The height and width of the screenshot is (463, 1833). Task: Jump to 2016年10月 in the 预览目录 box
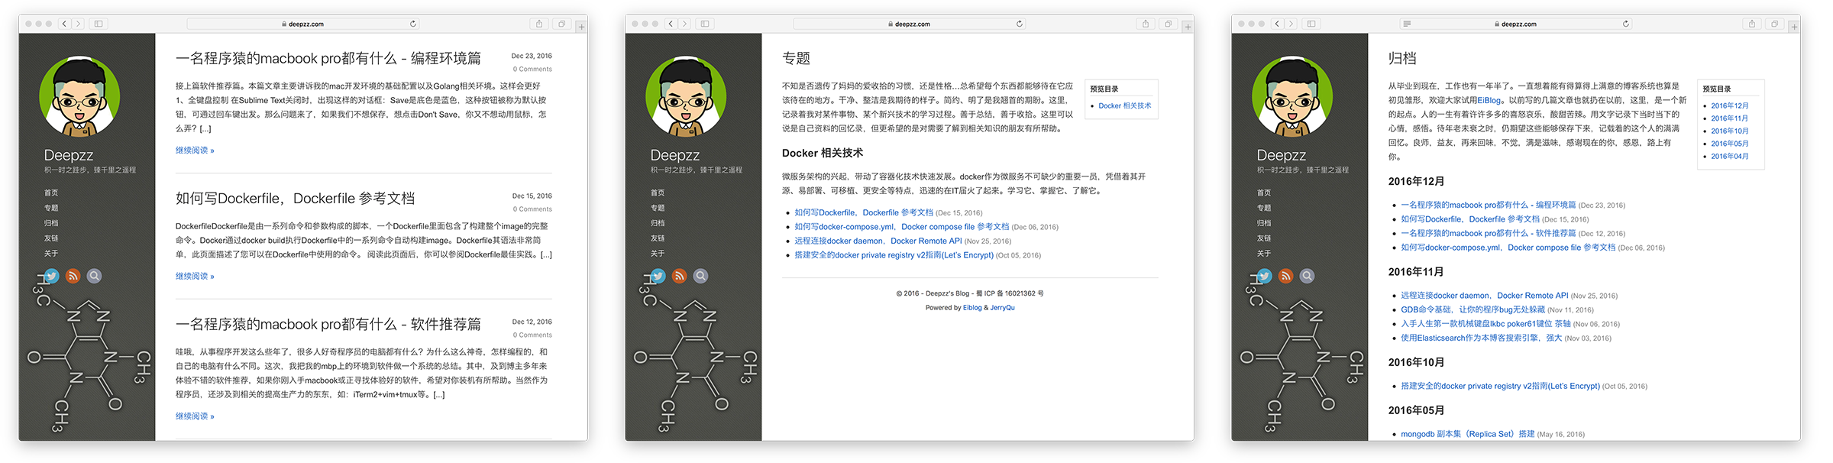pyautogui.click(x=1729, y=131)
